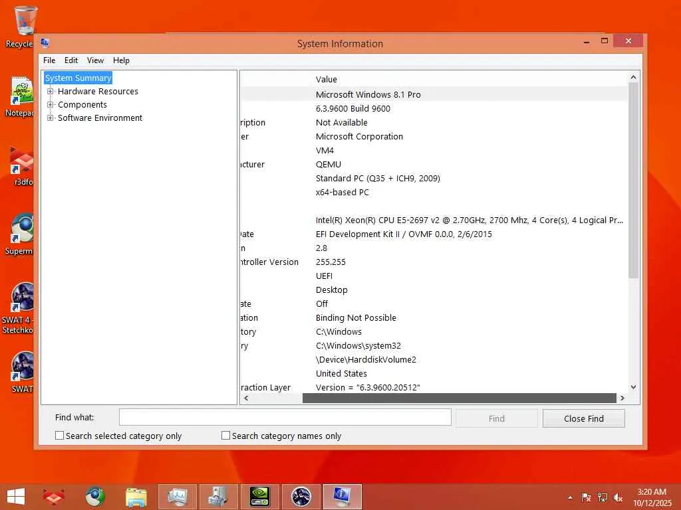Viewport: 681px width, 510px height.
Task: Open the network tray icon
Action: tap(602, 497)
